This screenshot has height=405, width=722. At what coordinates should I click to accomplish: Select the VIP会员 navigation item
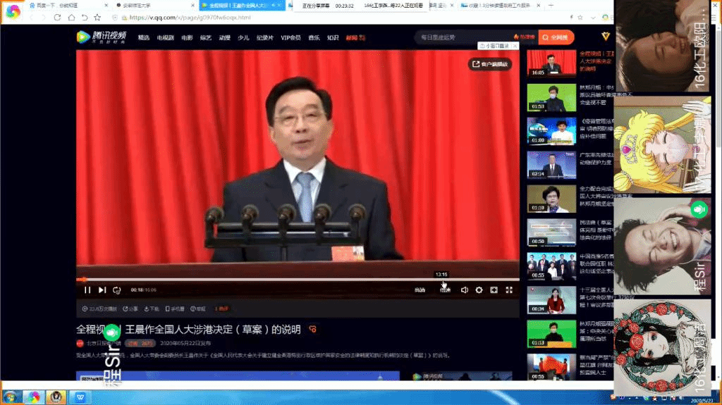pos(290,37)
